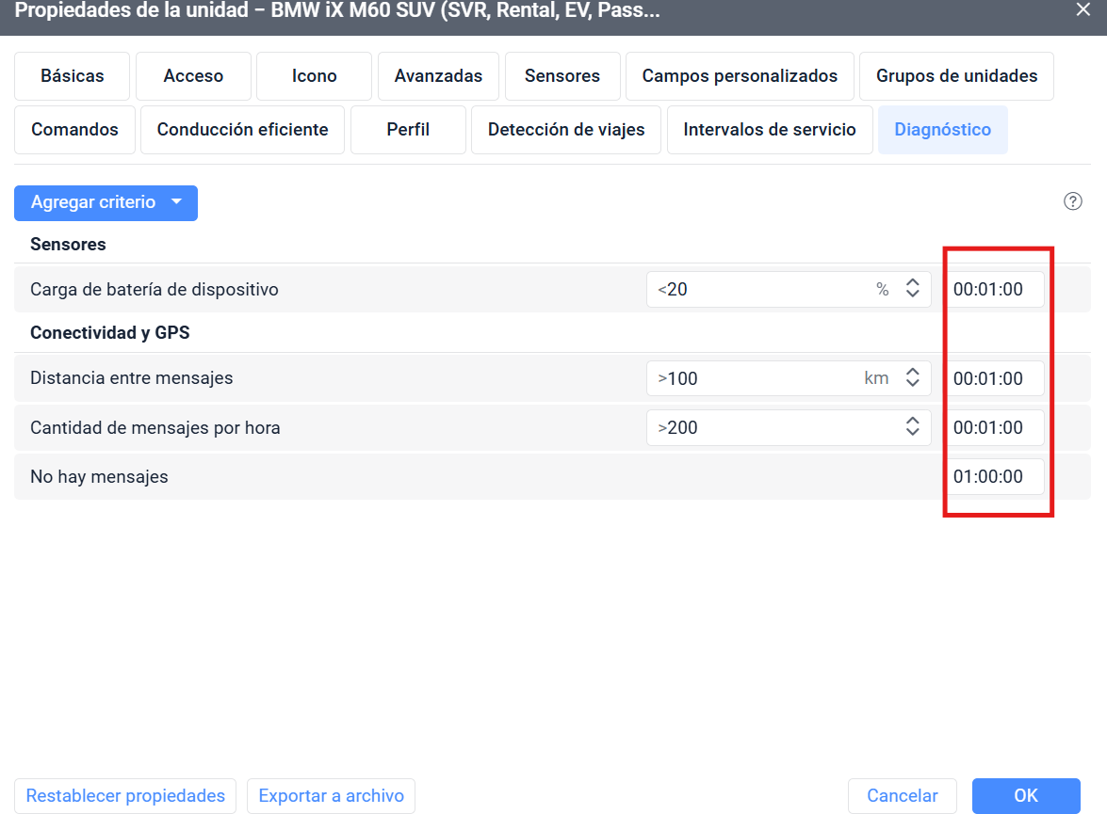This screenshot has height=814, width=1107.
Task: Go to Campos personalizados tab
Action: pos(740,76)
